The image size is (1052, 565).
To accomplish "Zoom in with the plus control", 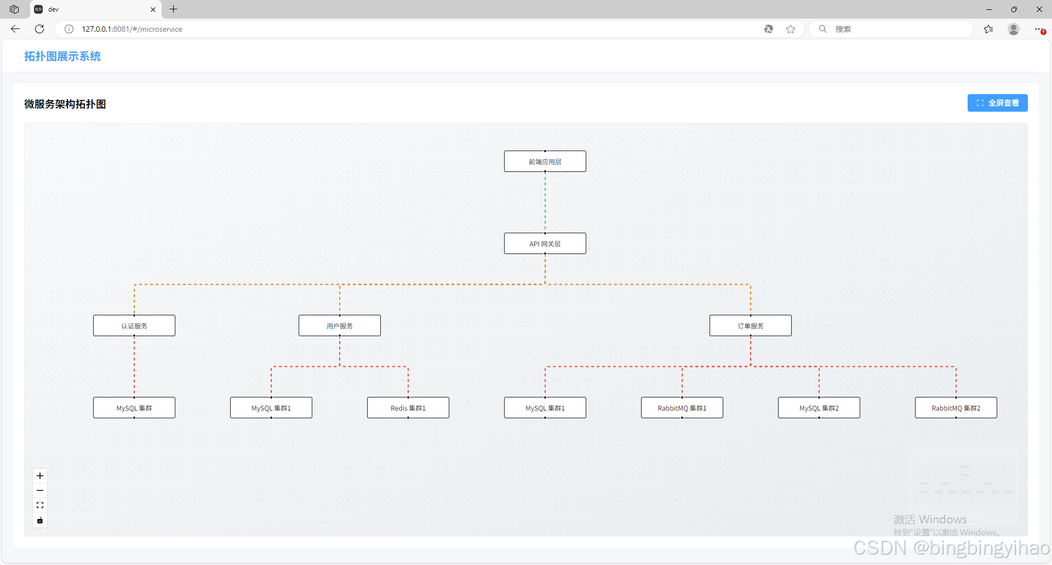I will coord(40,476).
